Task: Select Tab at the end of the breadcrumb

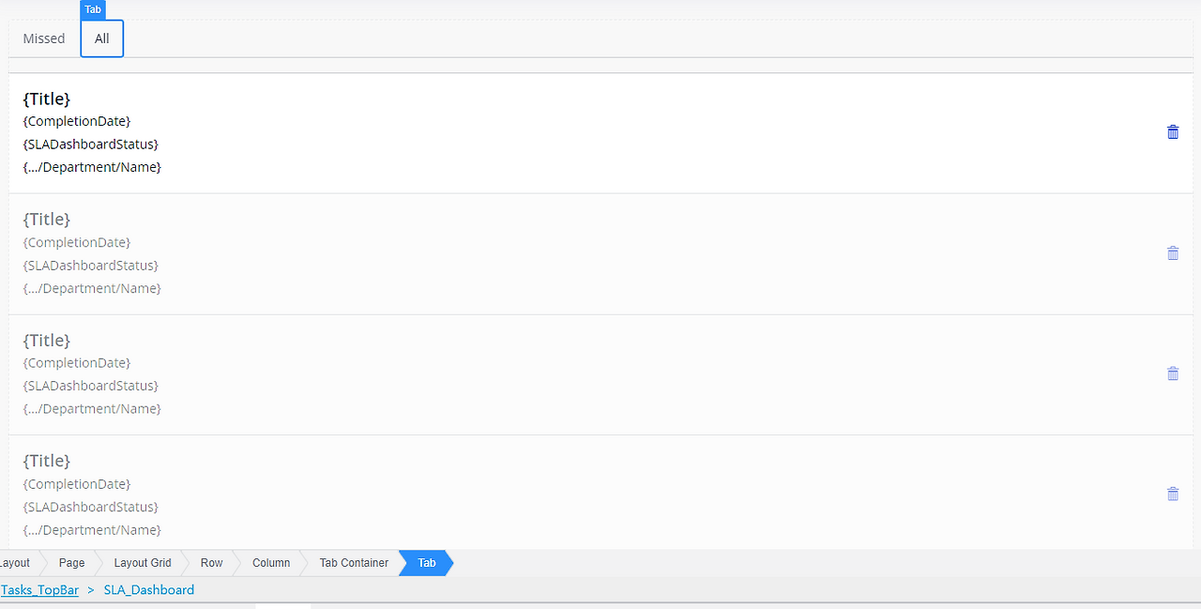Action: click(x=425, y=563)
